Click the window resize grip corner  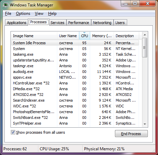(154, 150)
